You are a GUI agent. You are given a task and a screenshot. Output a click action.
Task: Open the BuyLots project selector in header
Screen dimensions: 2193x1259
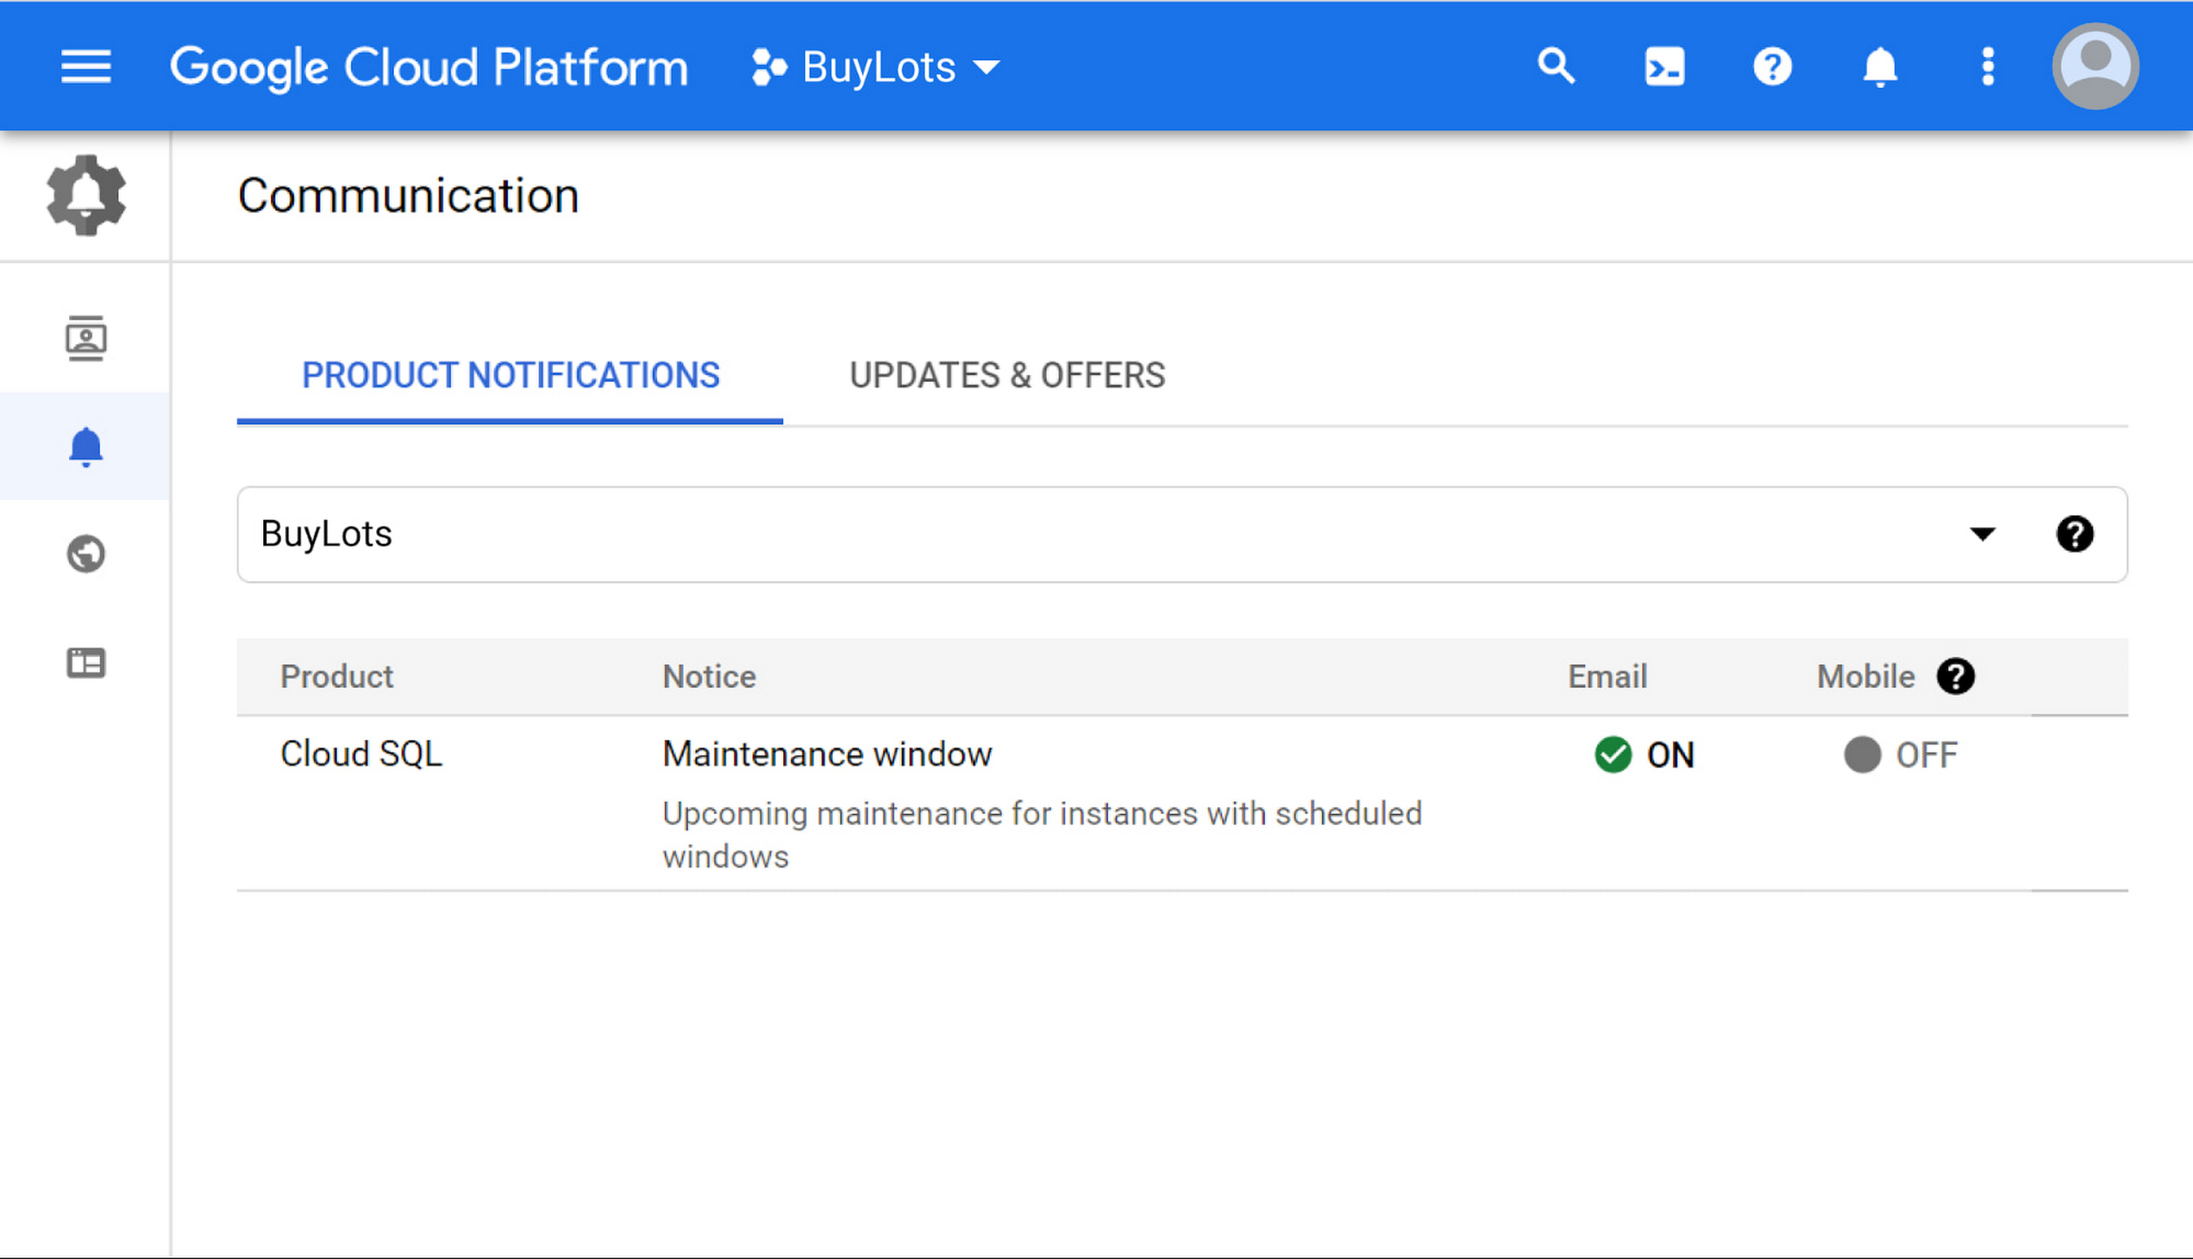876,67
